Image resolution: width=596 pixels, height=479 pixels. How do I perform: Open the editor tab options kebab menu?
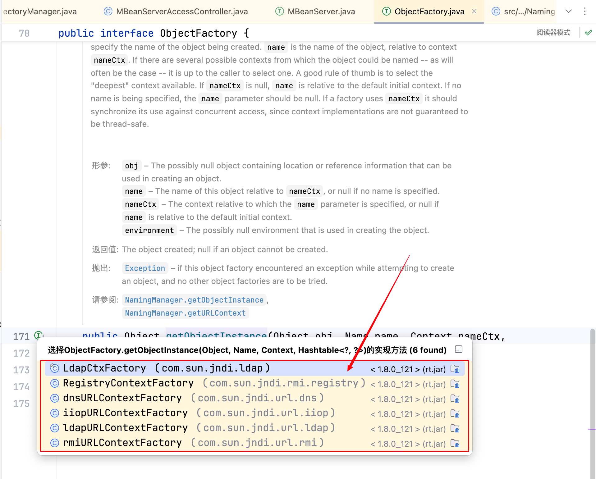pyautogui.click(x=585, y=11)
